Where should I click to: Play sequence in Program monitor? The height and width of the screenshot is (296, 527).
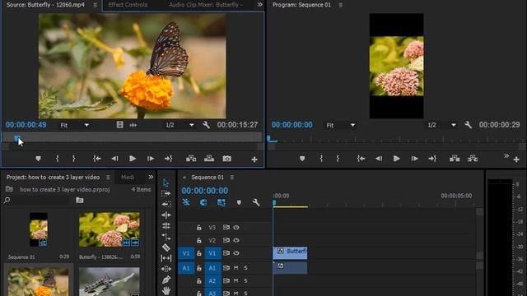(x=397, y=159)
